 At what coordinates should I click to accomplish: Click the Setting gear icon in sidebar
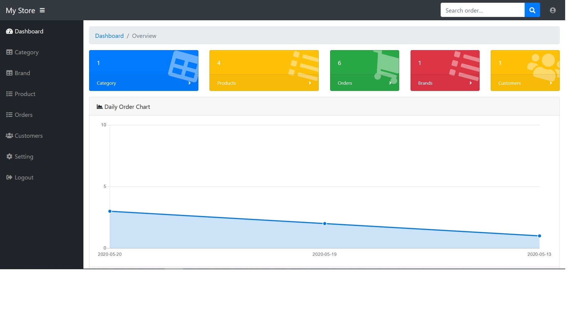click(9, 157)
